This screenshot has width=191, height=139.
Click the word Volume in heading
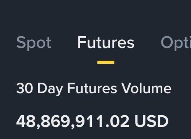[x=146, y=88]
